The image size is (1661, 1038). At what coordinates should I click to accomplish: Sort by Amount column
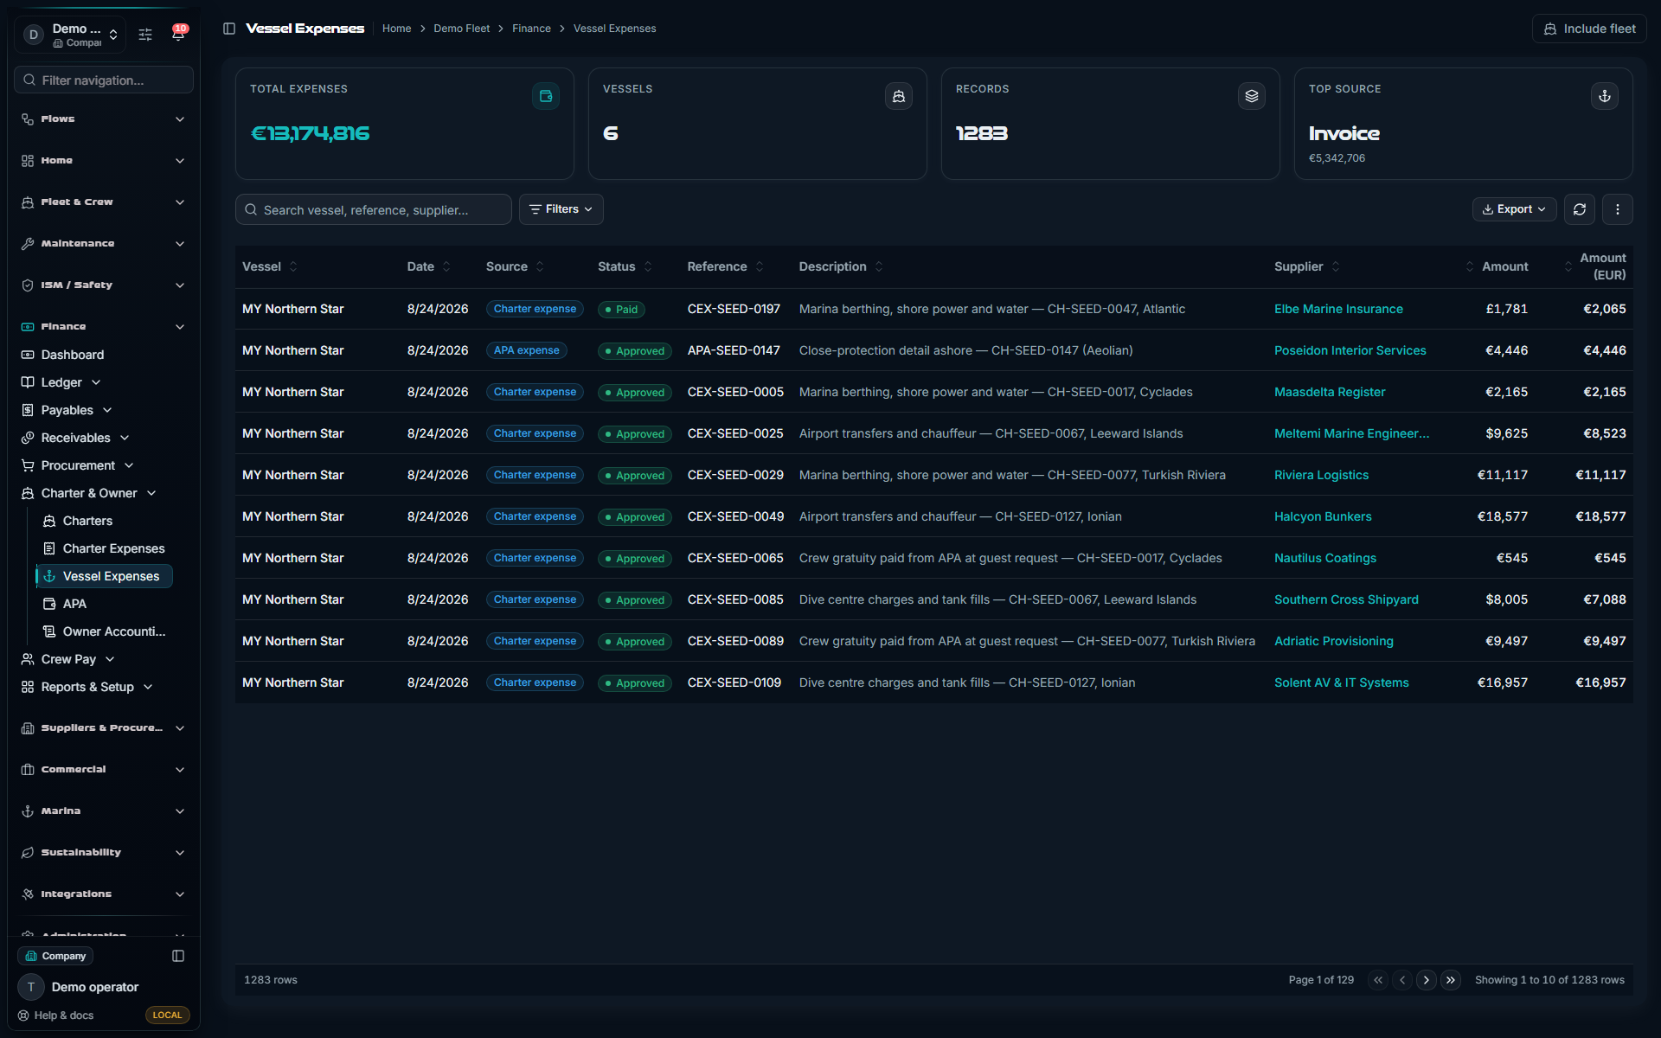click(x=1497, y=266)
